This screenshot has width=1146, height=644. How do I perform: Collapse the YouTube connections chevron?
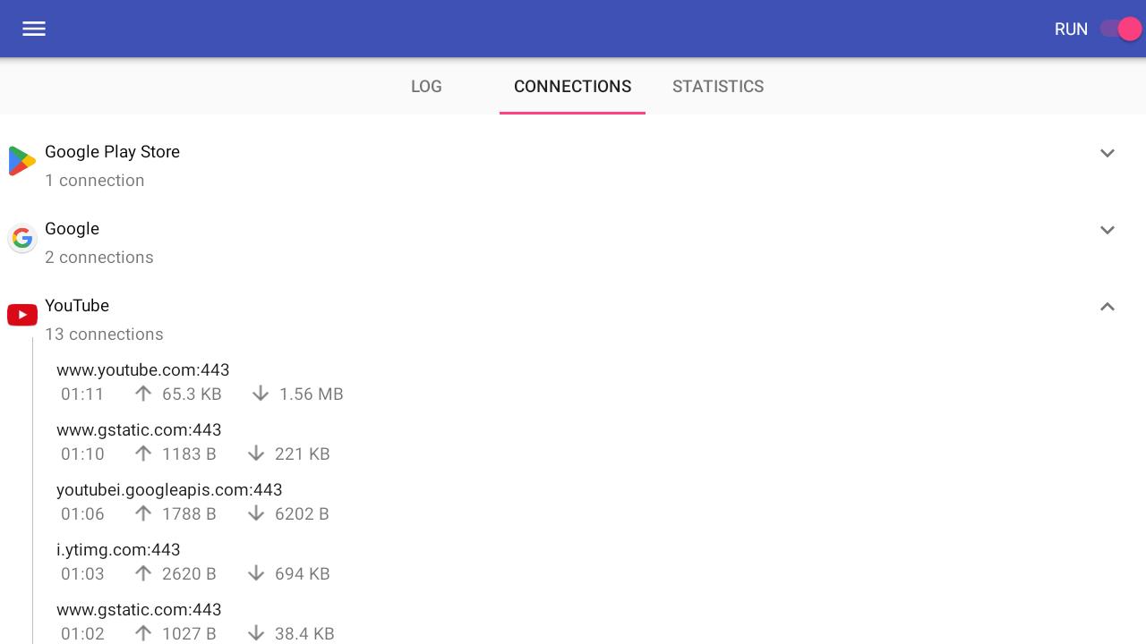[x=1108, y=307]
